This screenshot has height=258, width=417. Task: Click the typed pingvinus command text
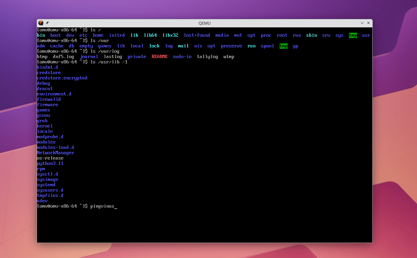pos(102,206)
